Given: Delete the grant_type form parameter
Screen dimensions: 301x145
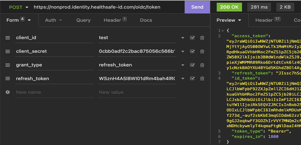Looking at the screenshot, I should (202, 65).
